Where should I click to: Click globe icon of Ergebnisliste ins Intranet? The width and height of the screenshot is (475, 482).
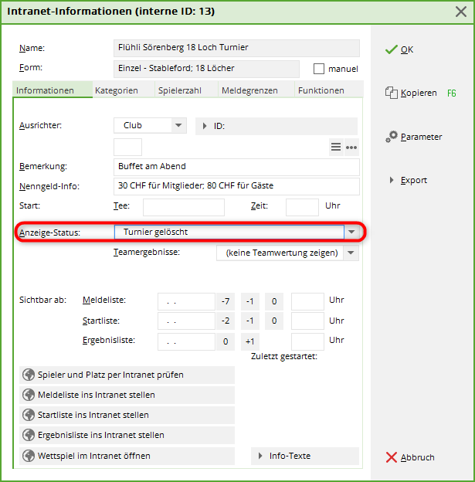[29, 435]
